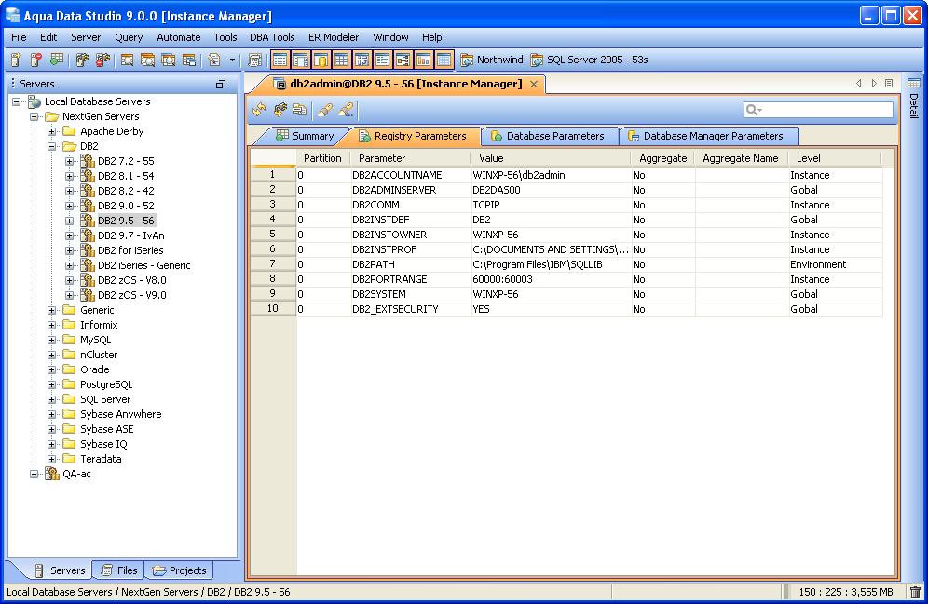Click the Northwind connection shortcut
Screen dimensions: 928x604
point(492,60)
